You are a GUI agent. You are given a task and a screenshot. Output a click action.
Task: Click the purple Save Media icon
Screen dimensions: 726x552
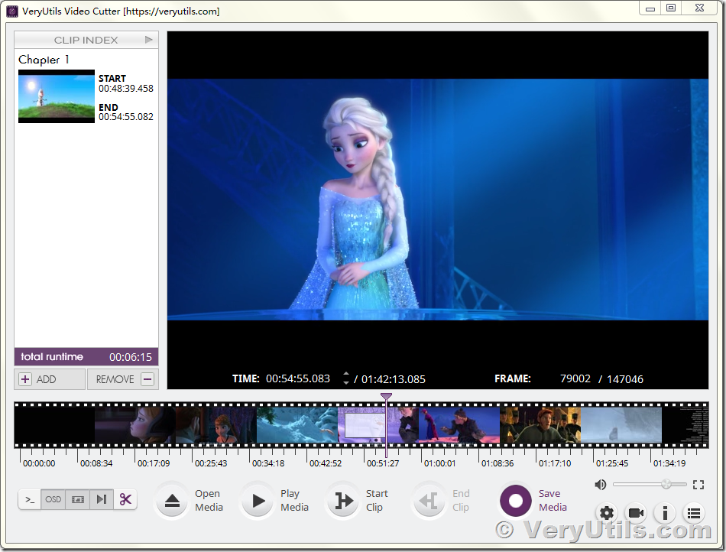pos(515,501)
